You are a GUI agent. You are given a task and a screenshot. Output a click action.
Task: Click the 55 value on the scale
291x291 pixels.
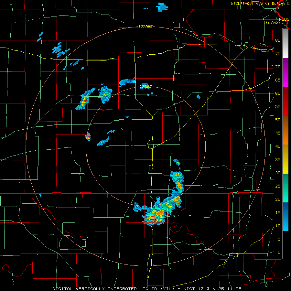click(278, 106)
